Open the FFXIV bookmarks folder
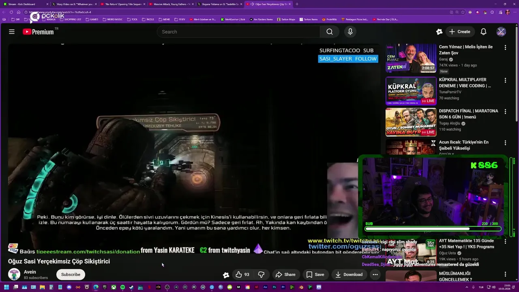This screenshot has height=292, width=519. 180,19
